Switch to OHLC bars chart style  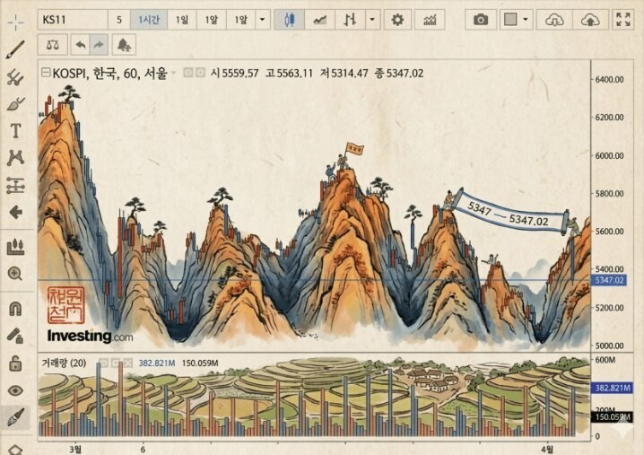coord(350,20)
